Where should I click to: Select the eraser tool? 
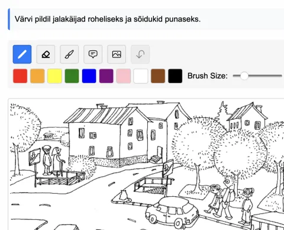tap(46, 55)
